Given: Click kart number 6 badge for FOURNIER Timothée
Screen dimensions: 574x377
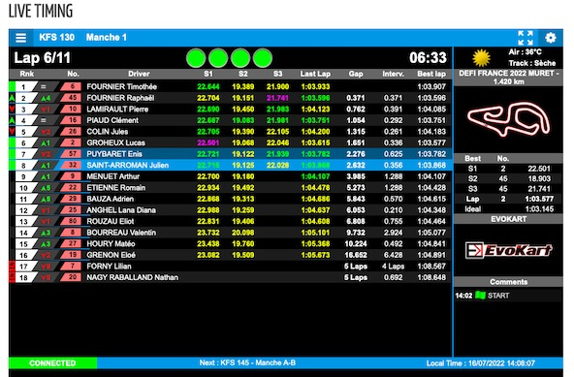Looking at the screenshot, I should (71, 87).
